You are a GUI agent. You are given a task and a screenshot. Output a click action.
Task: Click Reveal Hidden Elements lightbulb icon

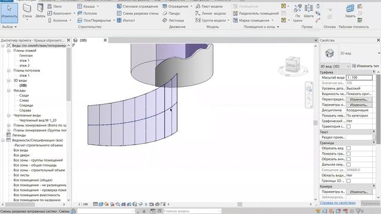[x=146, y=204]
